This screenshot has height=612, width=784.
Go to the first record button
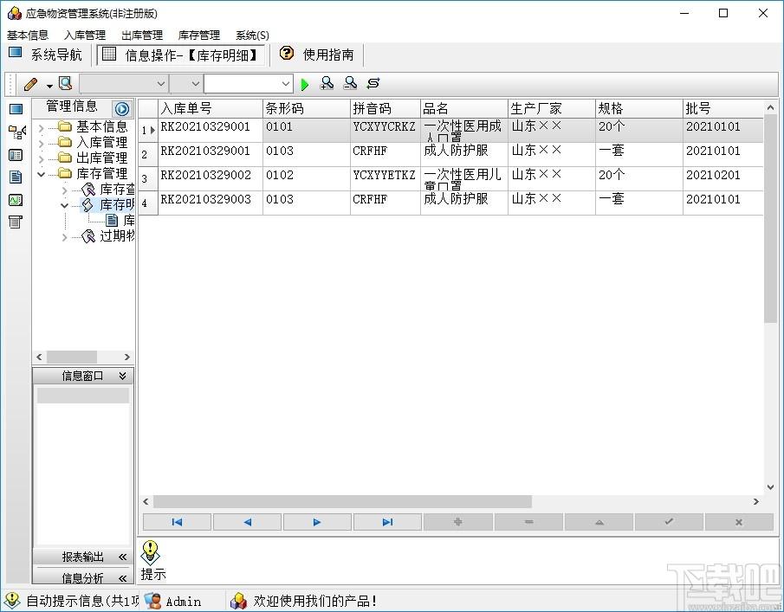point(177,522)
